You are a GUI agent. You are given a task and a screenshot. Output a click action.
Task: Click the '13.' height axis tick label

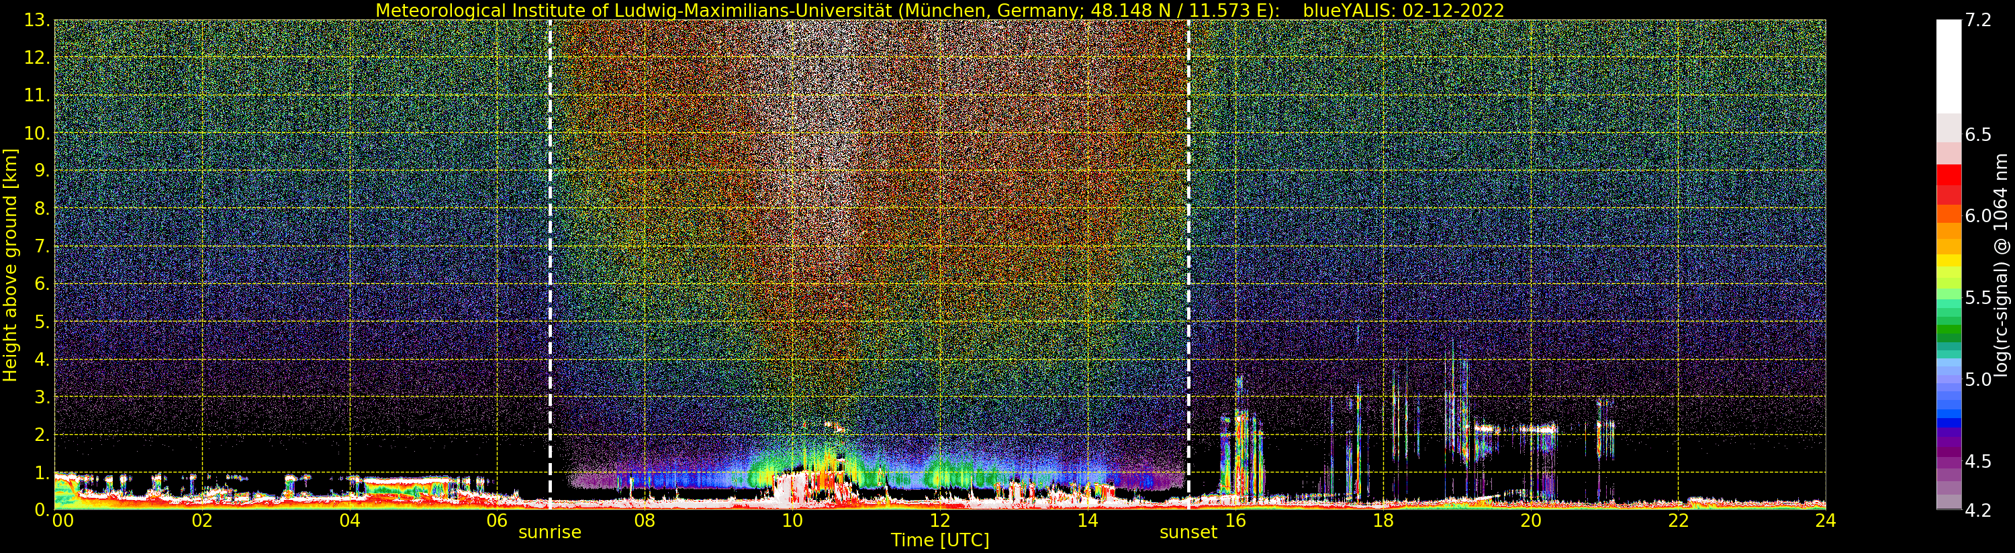[38, 20]
